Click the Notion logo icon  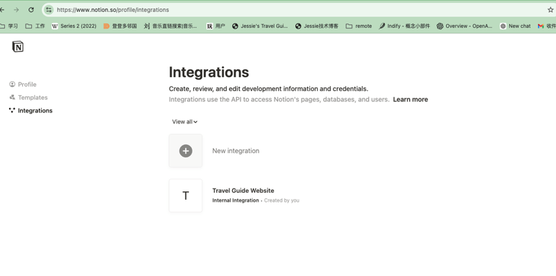18,46
